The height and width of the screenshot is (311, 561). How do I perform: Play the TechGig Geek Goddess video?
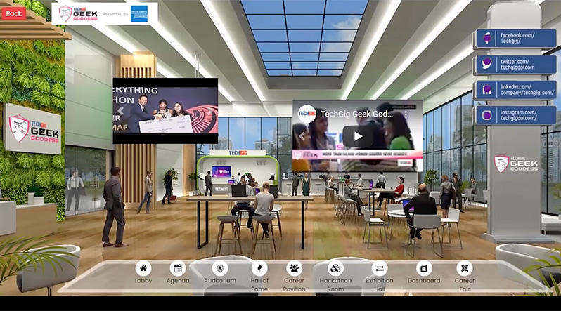coord(358,136)
